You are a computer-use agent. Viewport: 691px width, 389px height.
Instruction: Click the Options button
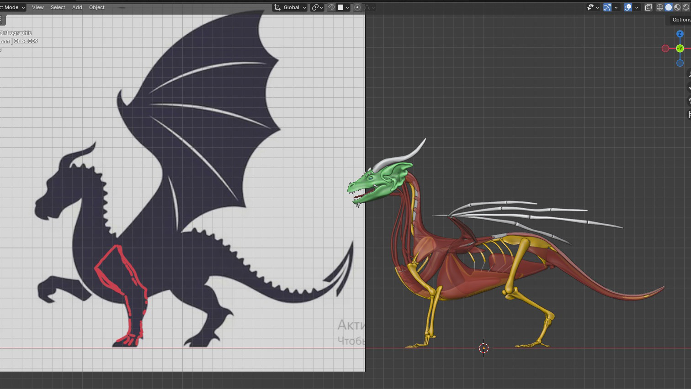[x=681, y=20]
